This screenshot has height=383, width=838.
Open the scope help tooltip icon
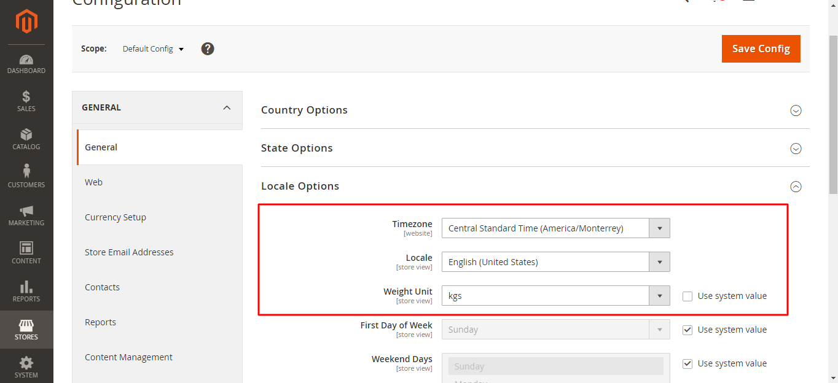(x=207, y=48)
